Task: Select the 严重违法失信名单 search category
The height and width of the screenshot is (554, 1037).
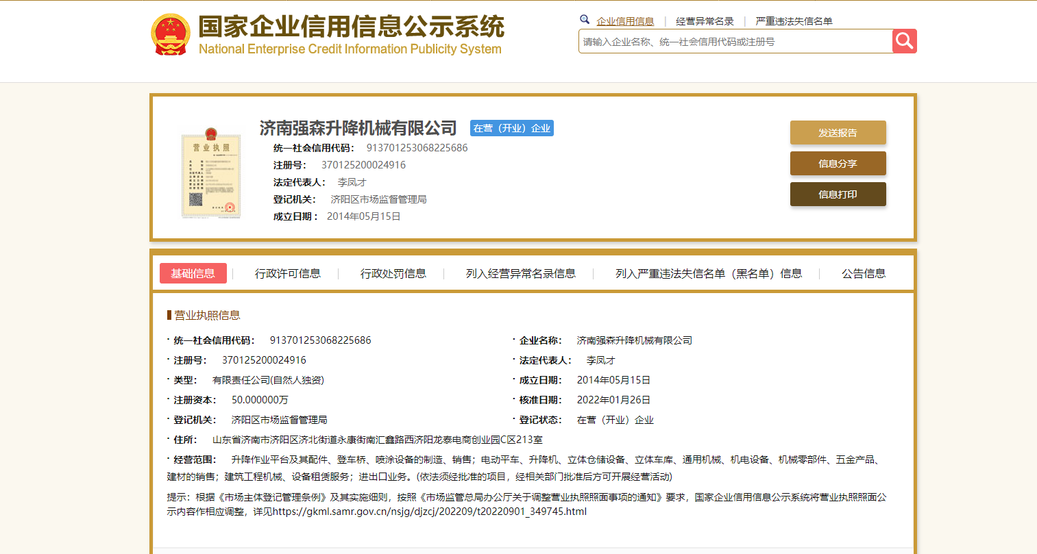Action: pyautogui.click(x=794, y=21)
